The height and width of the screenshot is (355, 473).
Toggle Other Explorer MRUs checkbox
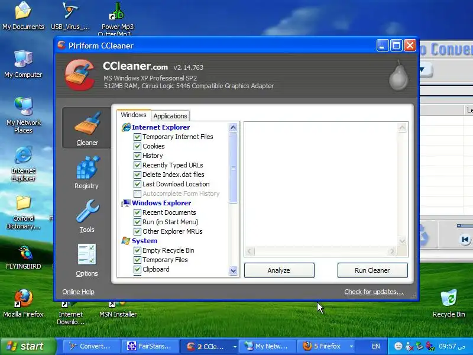point(137,231)
